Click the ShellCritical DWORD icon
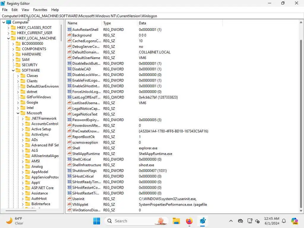304x228 pixels. (x=69, y=159)
